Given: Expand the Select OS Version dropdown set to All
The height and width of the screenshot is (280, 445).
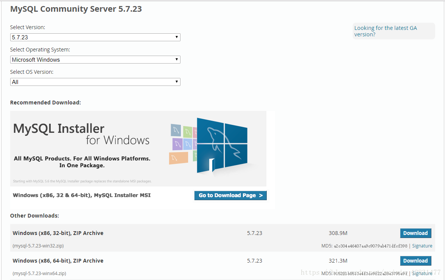Looking at the screenshot, I should [95, 82].
